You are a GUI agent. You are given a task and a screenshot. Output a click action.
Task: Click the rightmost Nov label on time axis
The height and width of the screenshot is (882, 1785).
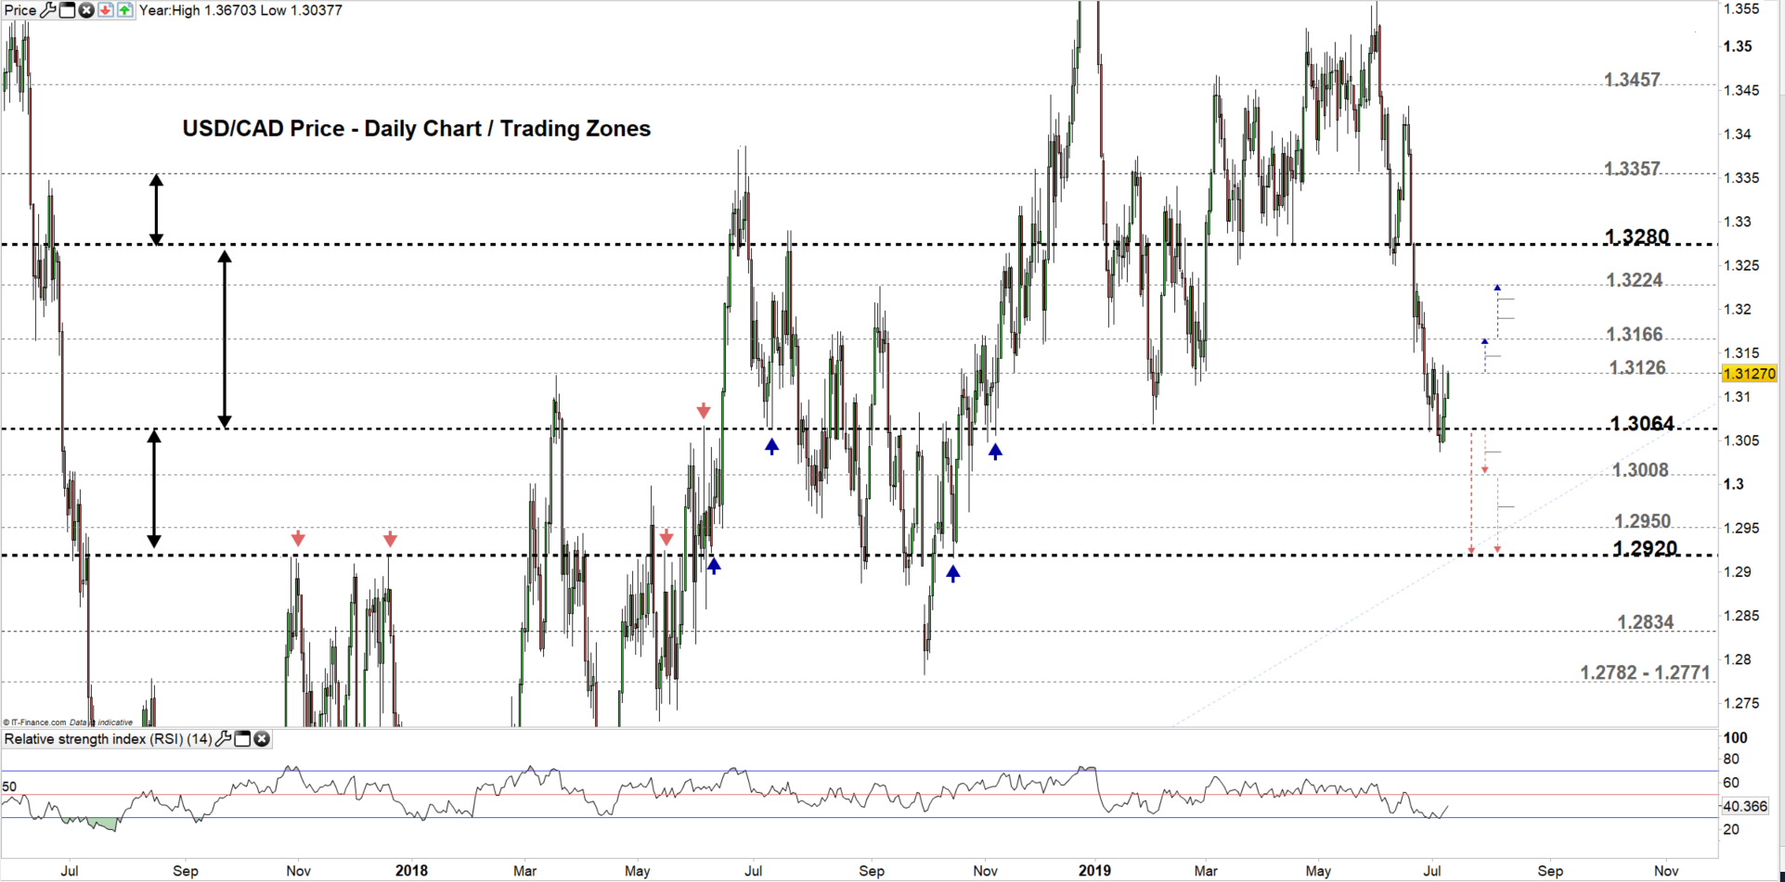click(x=1666, y=871)
